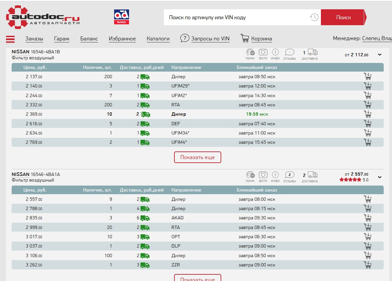Click the shopping cart icon by Корзина

[245, 38]
